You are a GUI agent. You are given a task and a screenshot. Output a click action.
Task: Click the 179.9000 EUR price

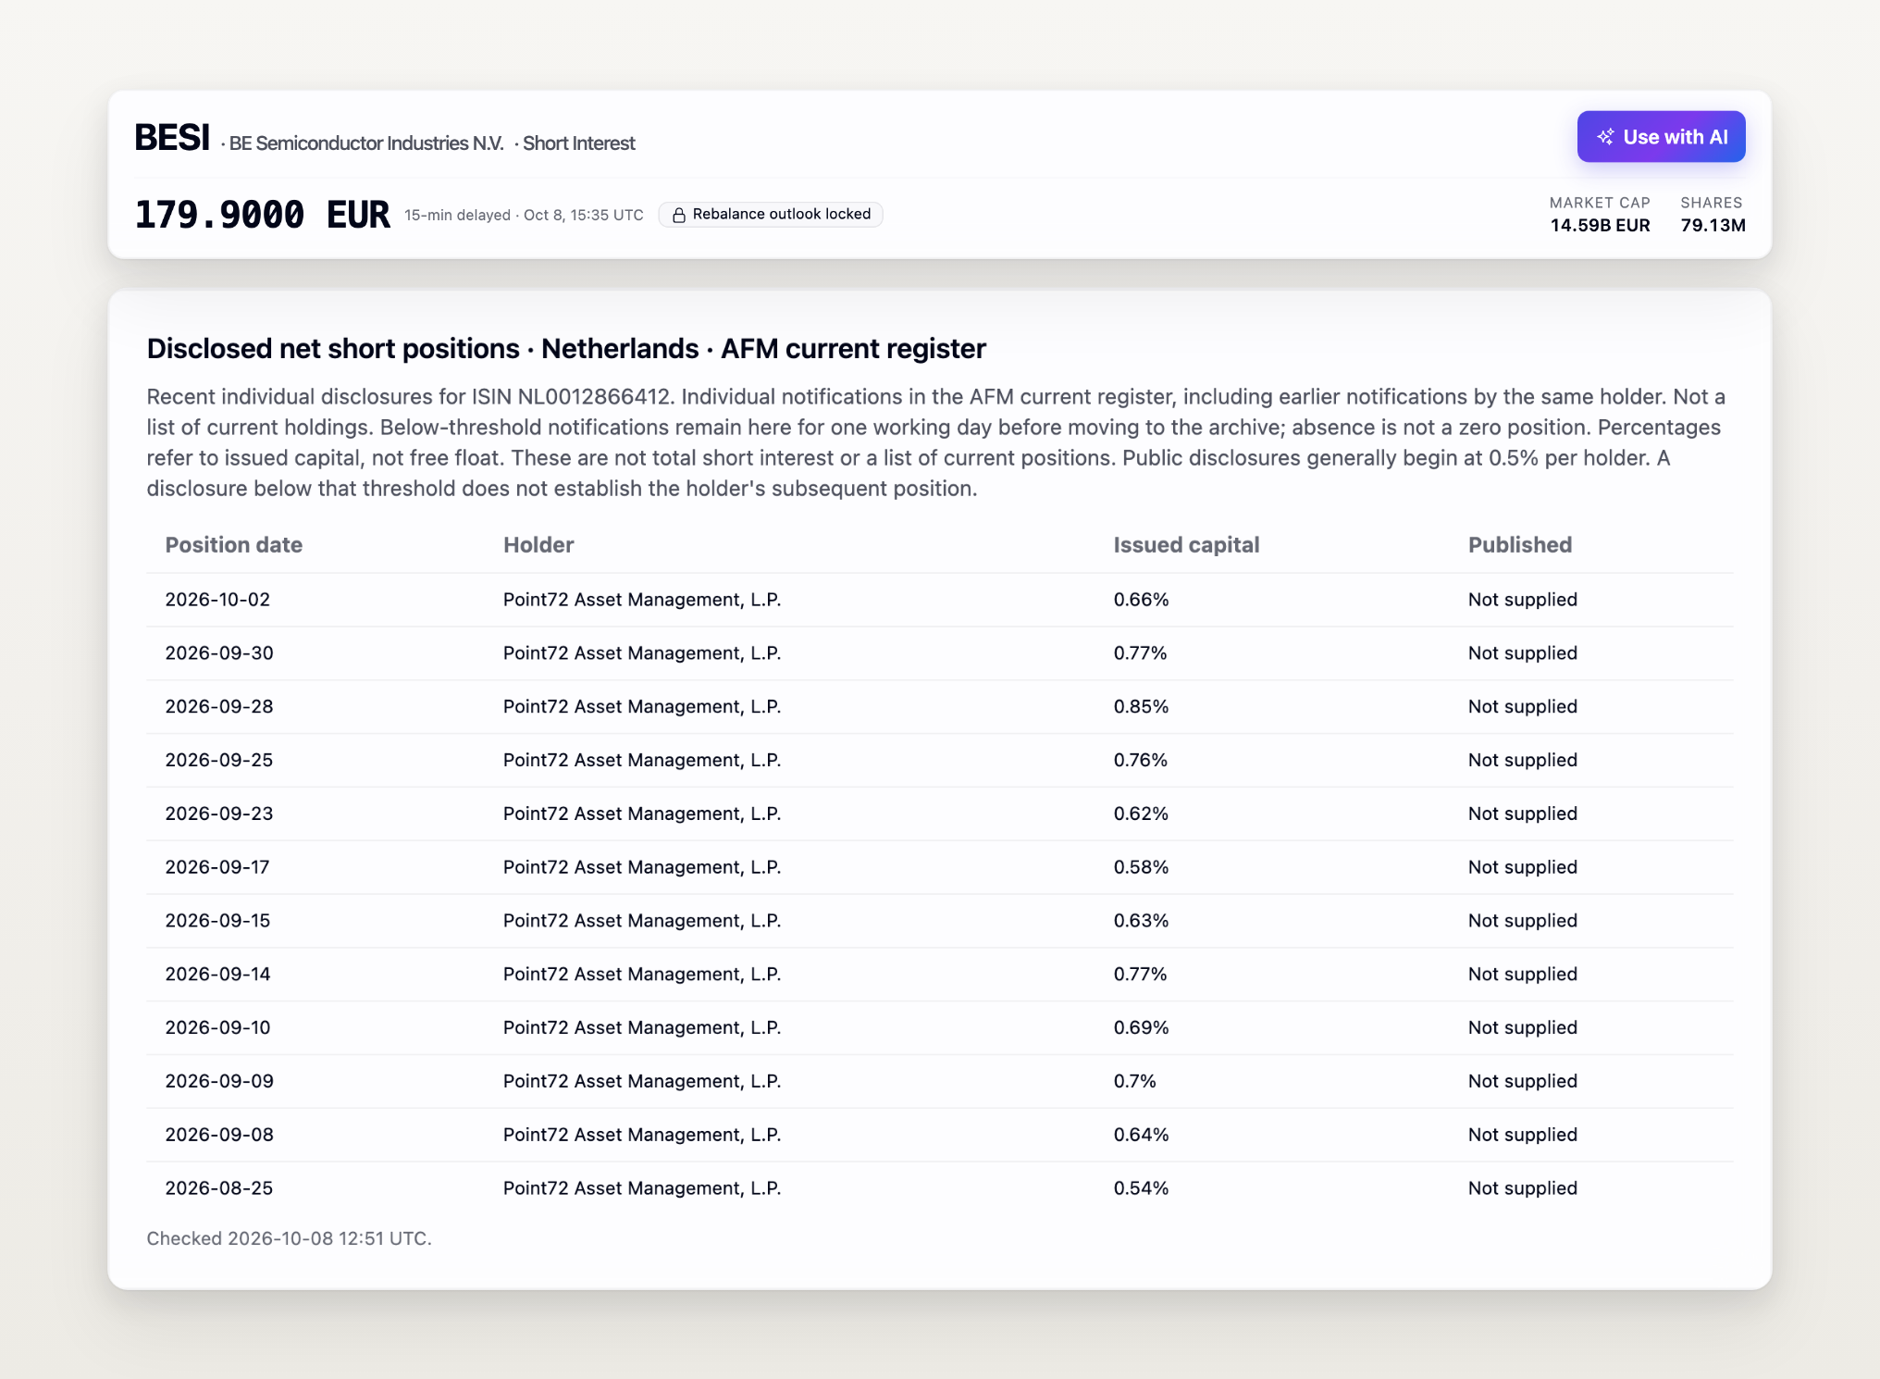263,215
